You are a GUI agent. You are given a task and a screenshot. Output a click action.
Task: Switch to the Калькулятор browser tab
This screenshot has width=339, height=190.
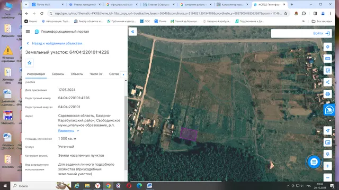(233, 4)
